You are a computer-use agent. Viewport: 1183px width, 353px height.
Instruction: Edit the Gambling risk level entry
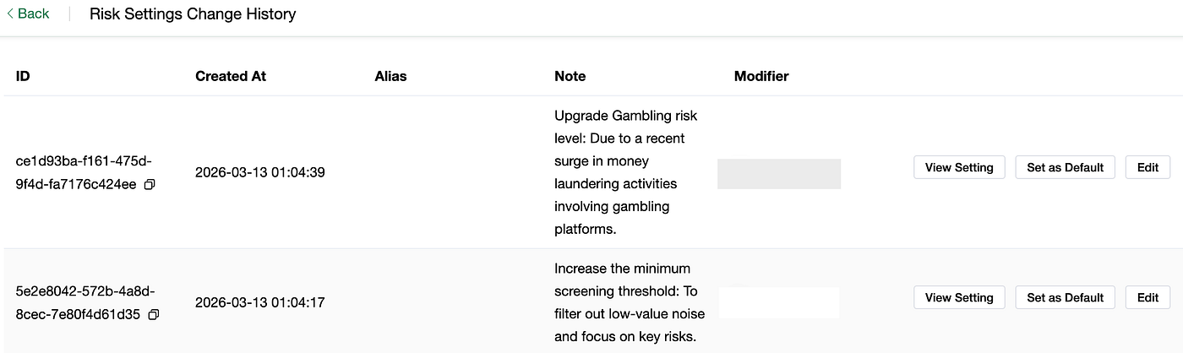(1148, 167)
